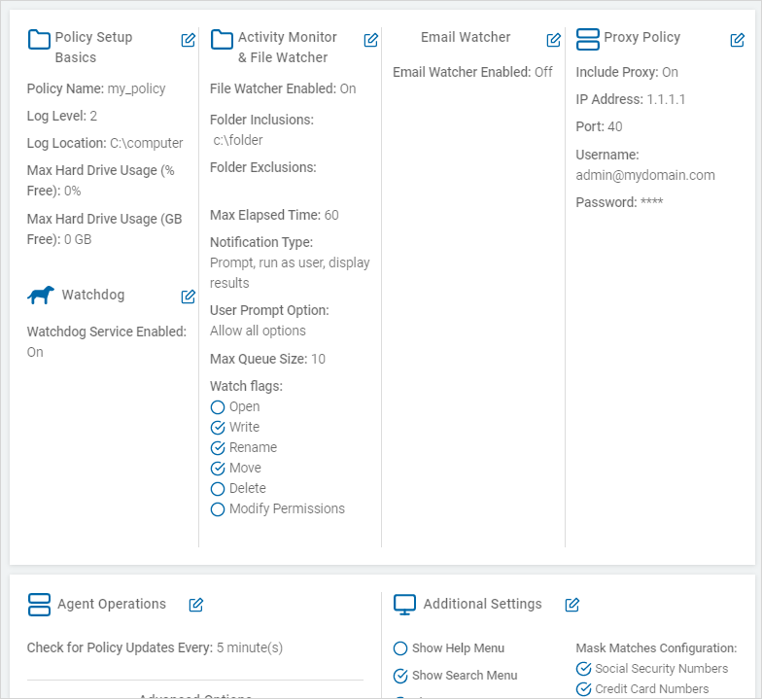
Task: Edit the Proxy Policy settings
Action: point(738,40)
